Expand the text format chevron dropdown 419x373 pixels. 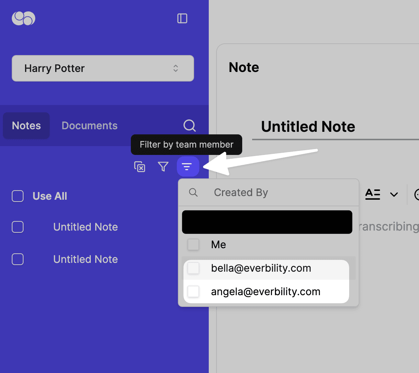[394, 194]
